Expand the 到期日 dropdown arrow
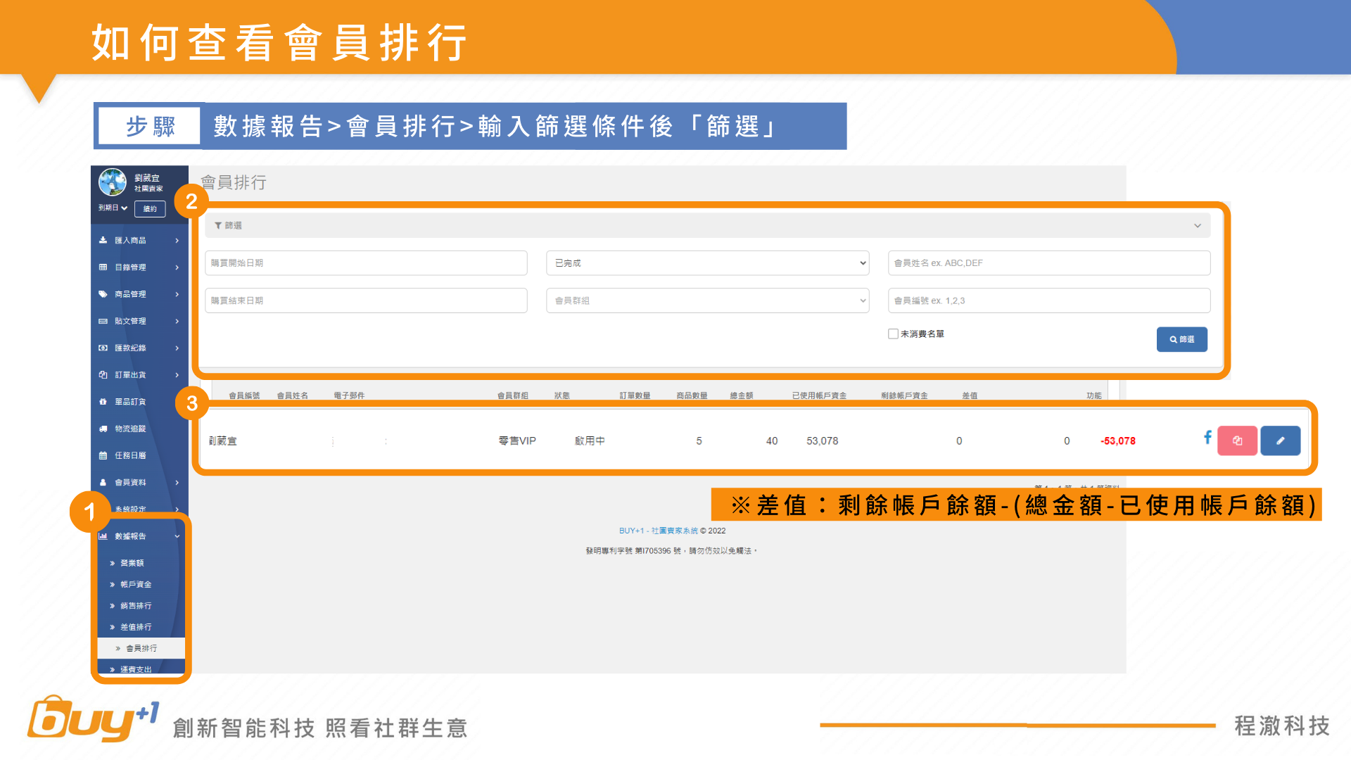 [125, 208]
